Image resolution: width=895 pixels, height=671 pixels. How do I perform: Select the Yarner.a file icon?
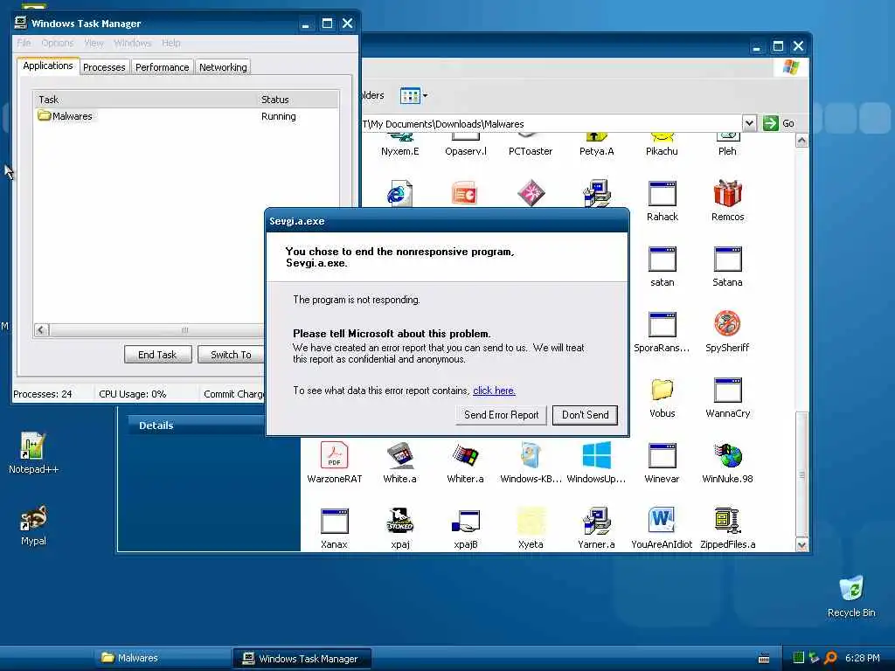[596, 521]
